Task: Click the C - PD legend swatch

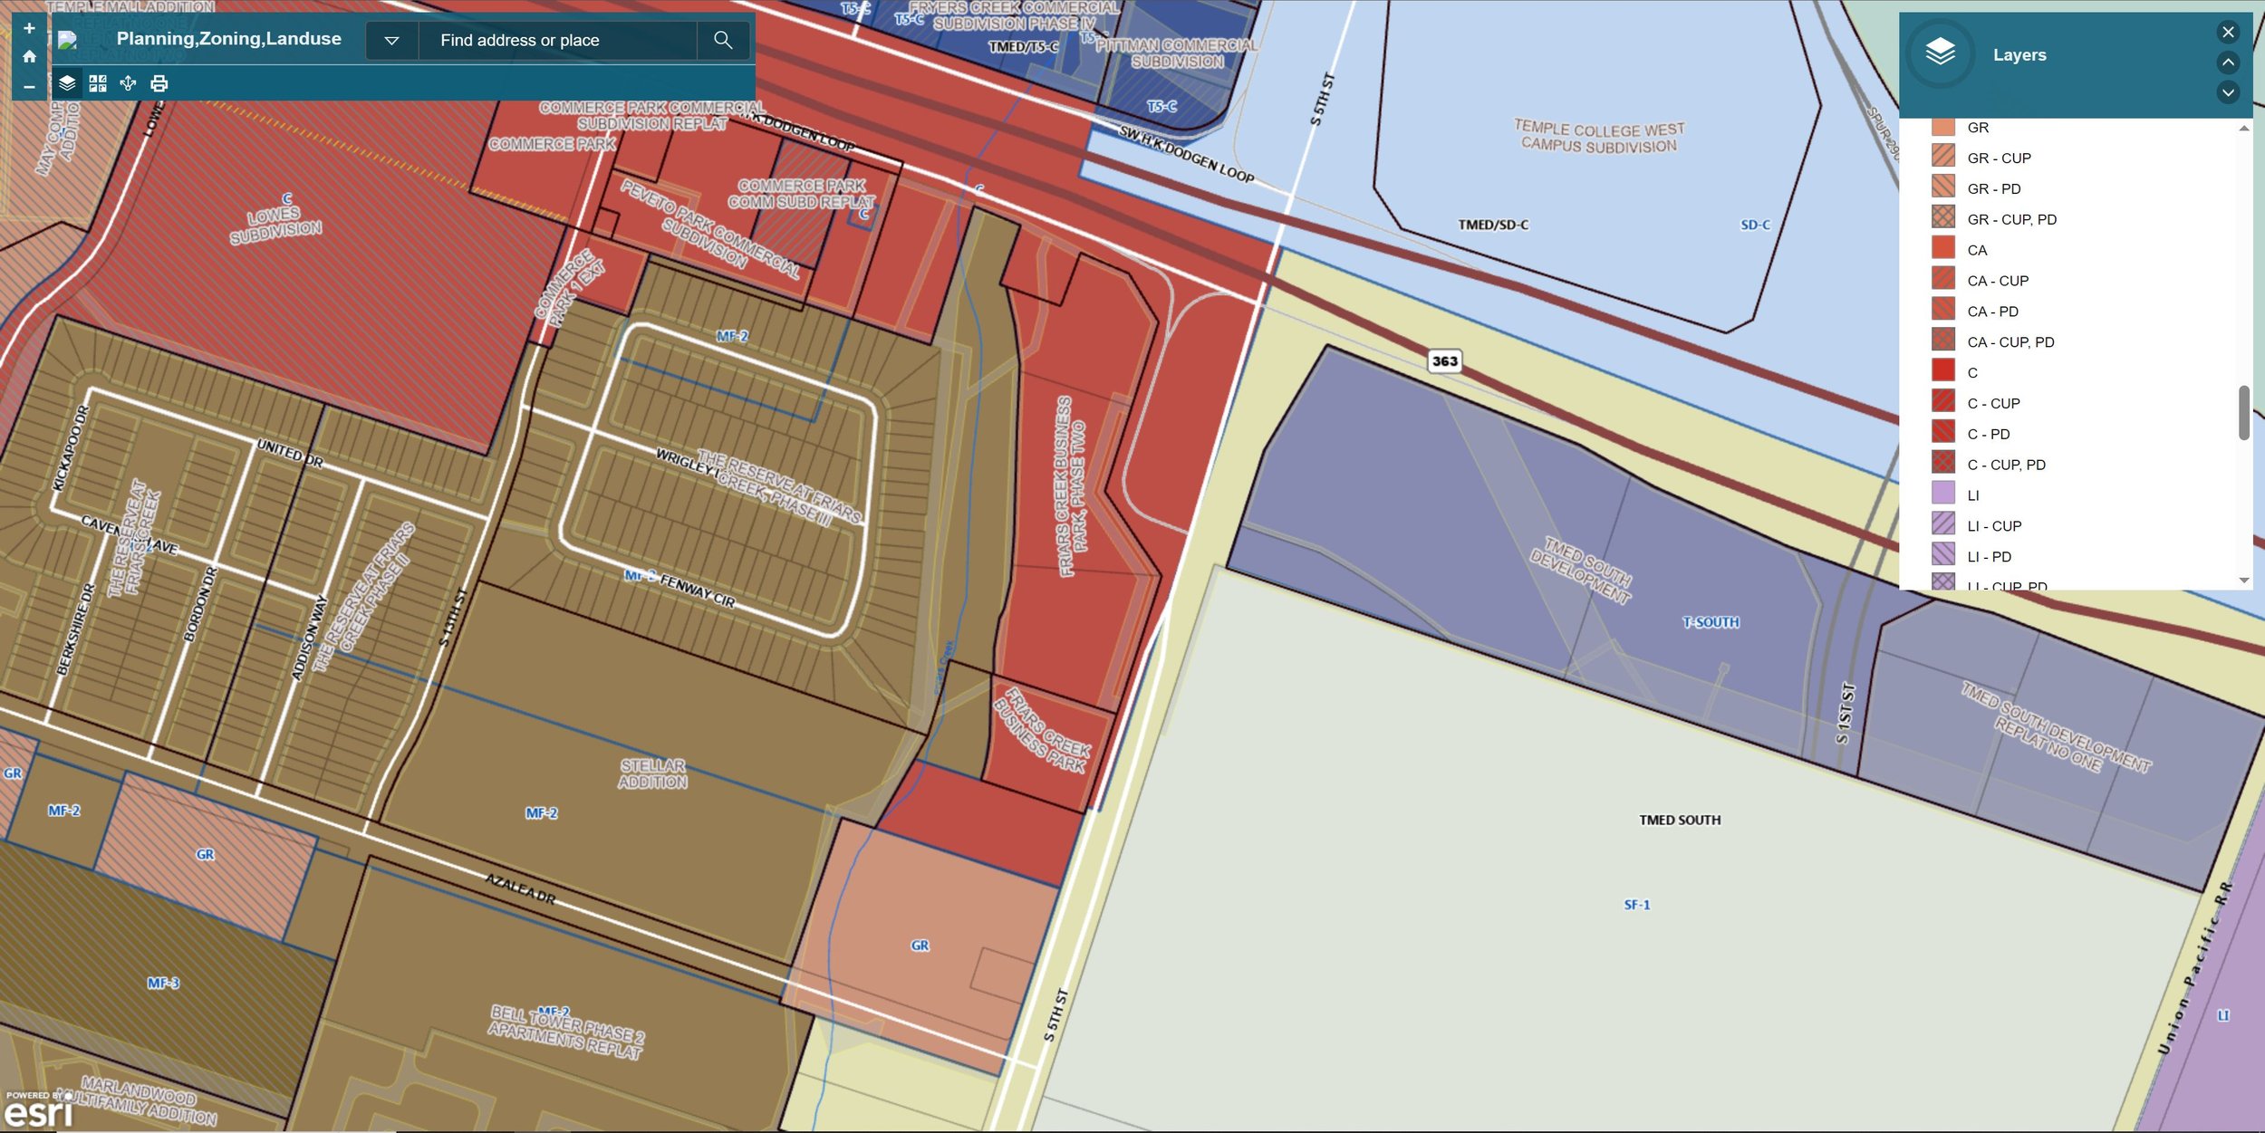Action: [x=1943, y=432]
